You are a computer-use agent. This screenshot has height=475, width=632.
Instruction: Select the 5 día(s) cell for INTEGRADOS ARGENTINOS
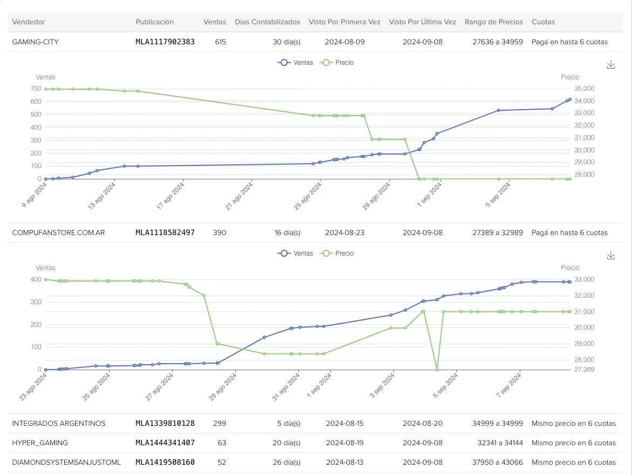(x=289, y=423)
